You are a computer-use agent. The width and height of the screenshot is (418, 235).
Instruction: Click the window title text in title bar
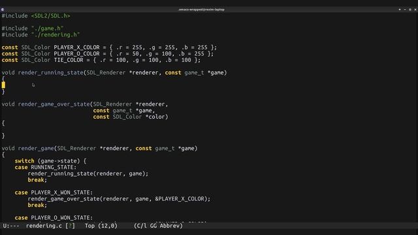(202, 10)
